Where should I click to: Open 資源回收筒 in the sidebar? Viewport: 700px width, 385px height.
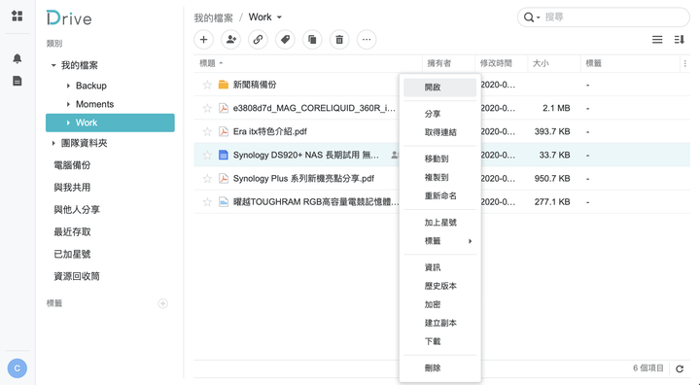[77, 276]
